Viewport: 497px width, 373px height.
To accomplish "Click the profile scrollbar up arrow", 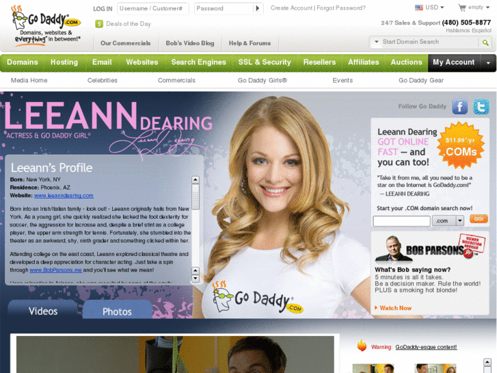I will (x=196, y=180).
